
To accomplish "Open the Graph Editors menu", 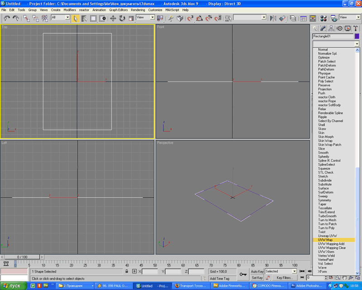I will pyautogui.click(x=119, y=10).
